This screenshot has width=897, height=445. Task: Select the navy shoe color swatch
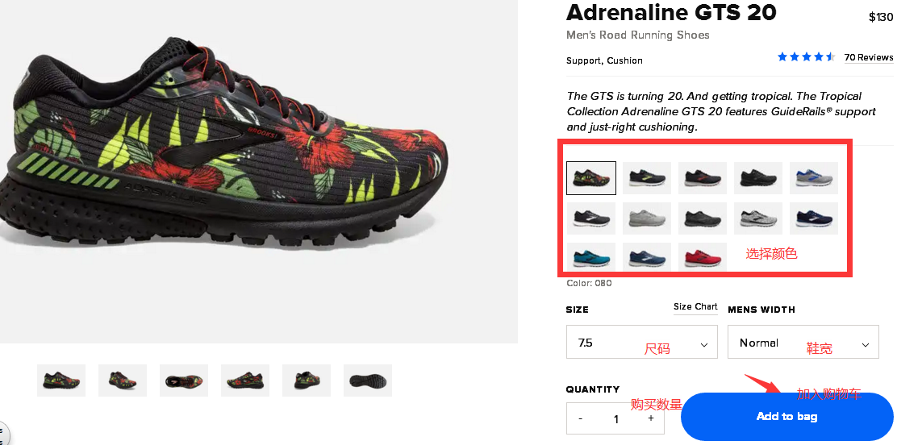813,218
